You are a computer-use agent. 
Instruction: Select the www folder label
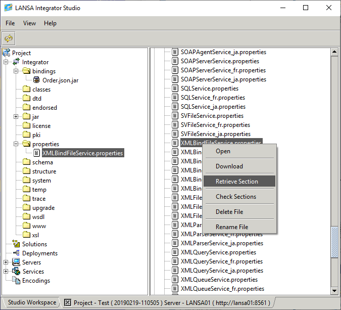(39, 226)
